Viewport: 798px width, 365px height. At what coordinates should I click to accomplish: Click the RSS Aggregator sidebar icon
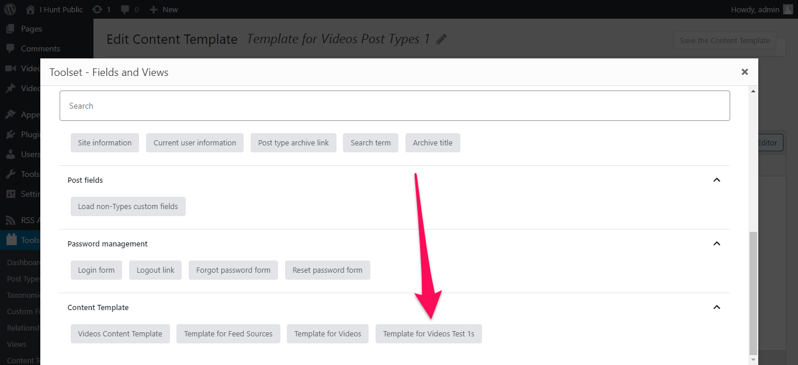click(11, 220)
